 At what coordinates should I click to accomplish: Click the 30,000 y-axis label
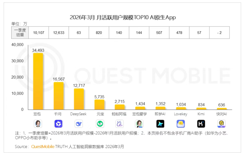coord(17,61)
